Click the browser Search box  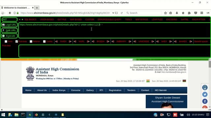[144, 13]
